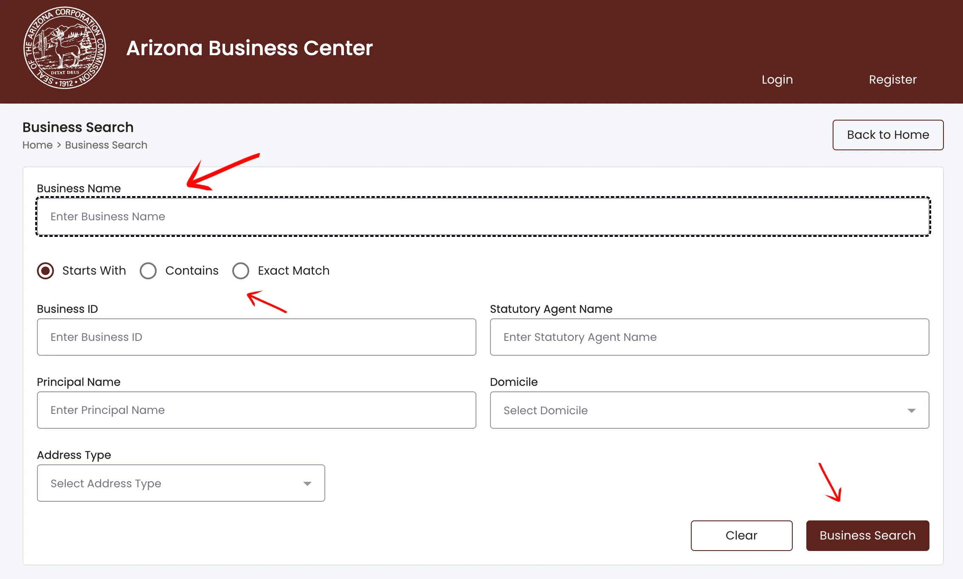963x579 pixels.
Task: Open the Select Domicile dropdown
Action: [710, 410]
